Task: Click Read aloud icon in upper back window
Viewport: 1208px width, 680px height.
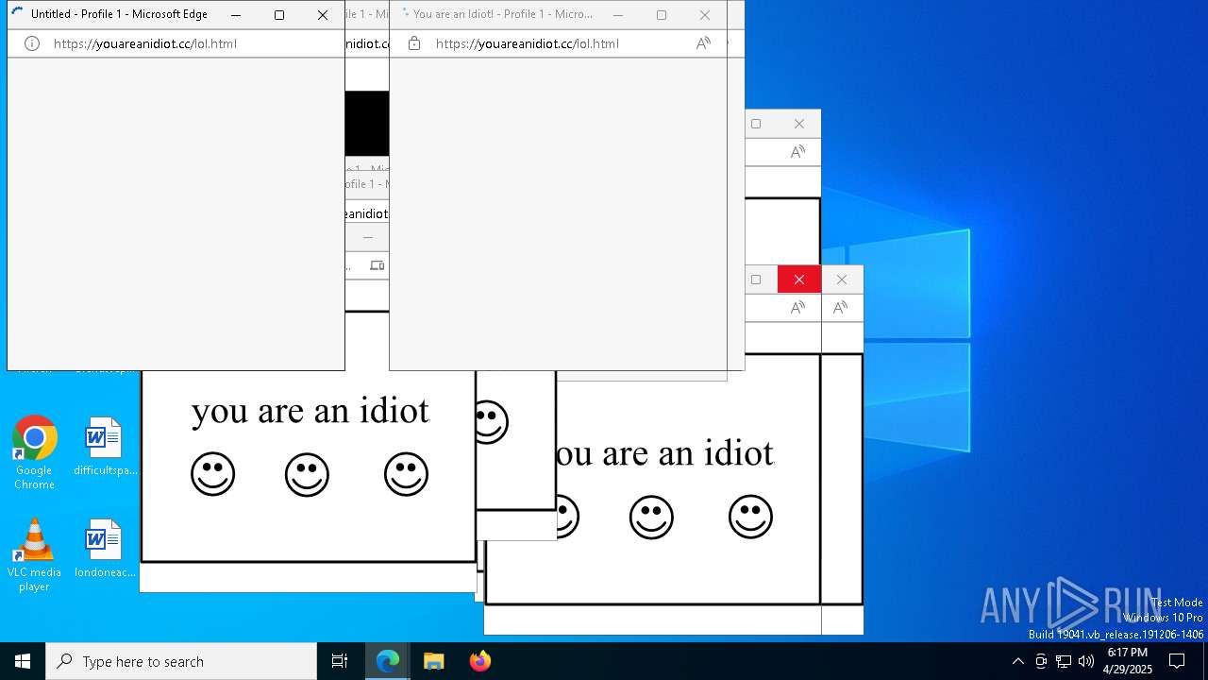Action: click(797, 152)
